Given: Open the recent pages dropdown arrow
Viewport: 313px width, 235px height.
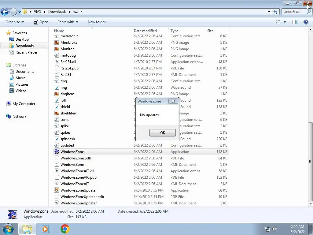Looking at the screenshot, I should click(x=19, y=12).
